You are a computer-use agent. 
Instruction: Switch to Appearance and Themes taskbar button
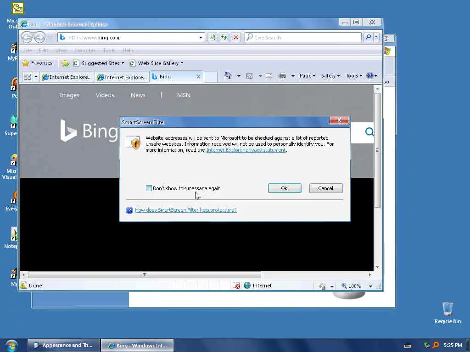(63, 345)
